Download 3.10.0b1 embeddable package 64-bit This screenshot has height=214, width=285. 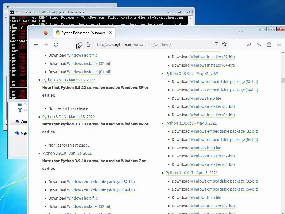point(224,140)
